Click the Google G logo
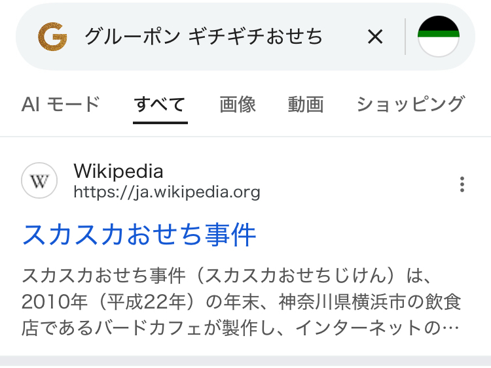This screenshot has height=368, width=491. pyautogui.click(x=52, y=37)
